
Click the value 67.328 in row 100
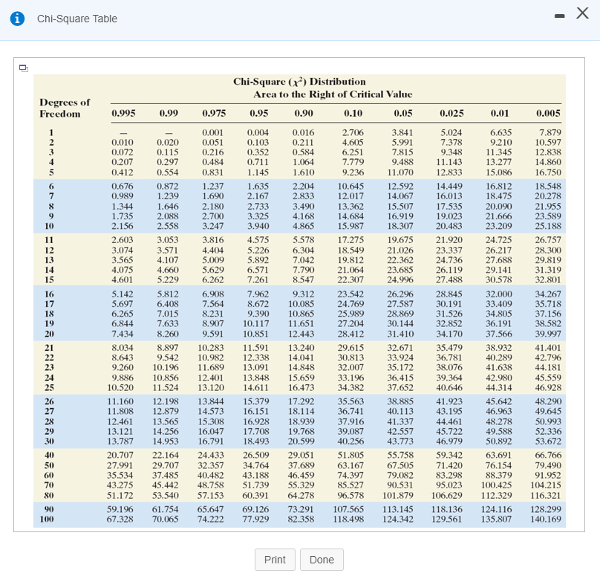[x=120, y=519]
